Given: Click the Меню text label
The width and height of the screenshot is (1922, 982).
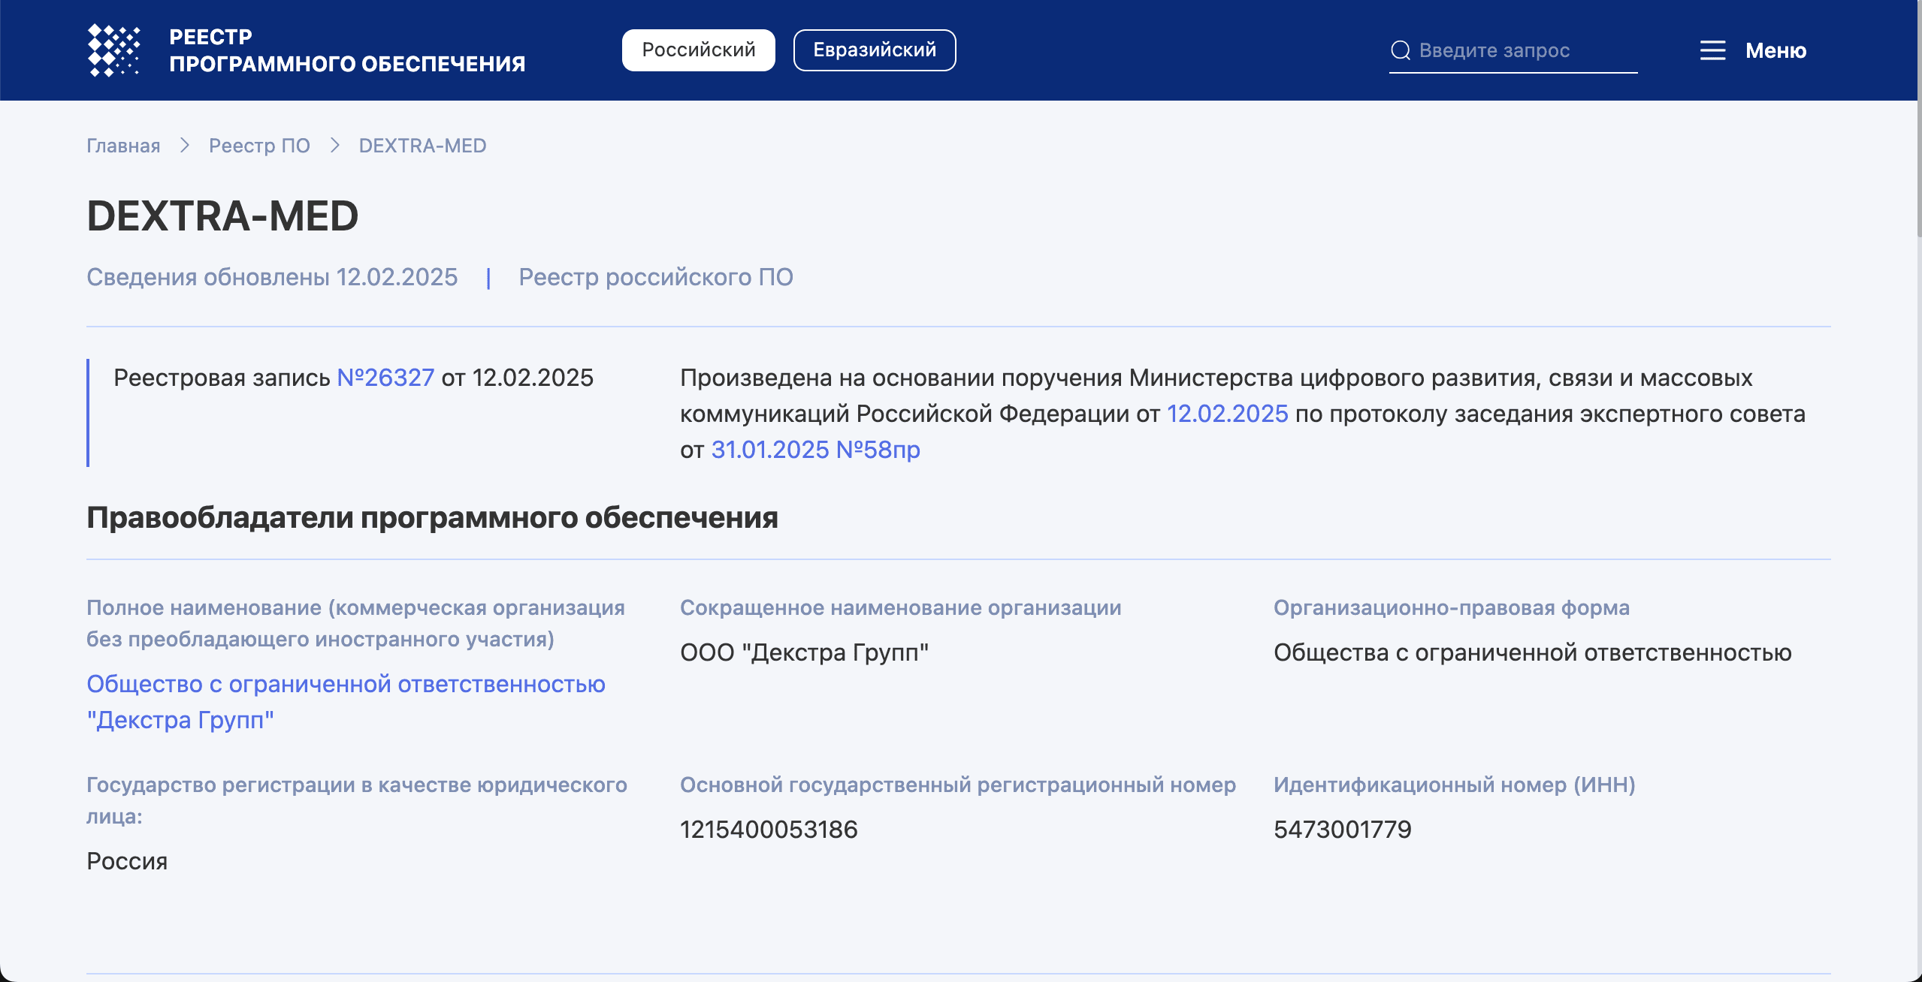Looking at the screenshot, I should click(x=1777, y=50).
